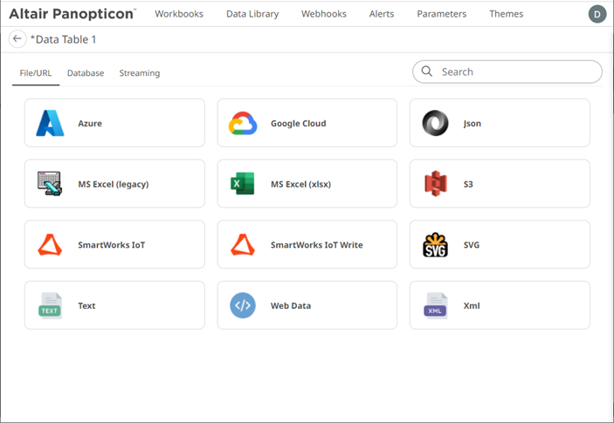
Task: Select the File/URL tab
Action: (x=35, y=73)
